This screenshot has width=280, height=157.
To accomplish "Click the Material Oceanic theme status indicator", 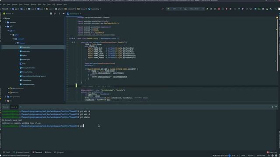I will (x=221, y=156).
